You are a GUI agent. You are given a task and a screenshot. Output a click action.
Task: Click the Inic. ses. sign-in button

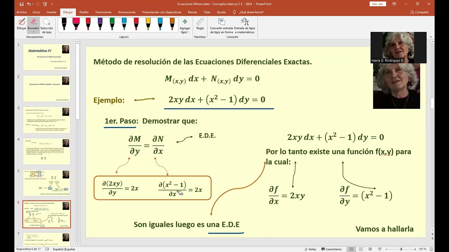click(x=378, y=4)
